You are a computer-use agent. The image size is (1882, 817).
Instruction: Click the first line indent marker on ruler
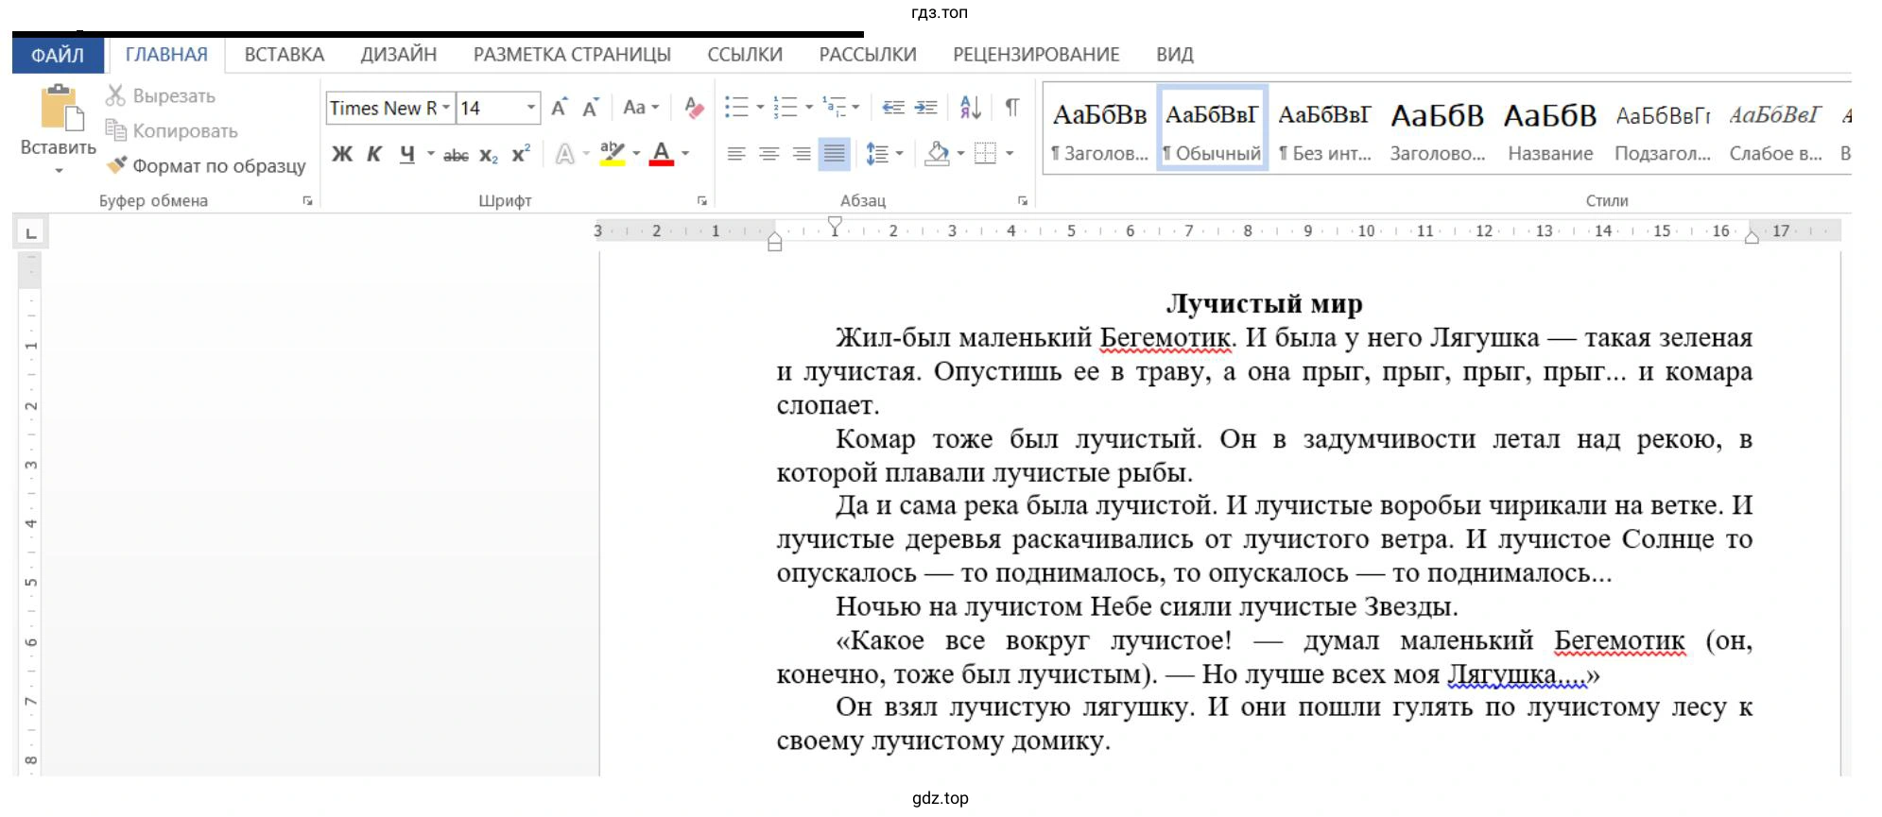835,225
